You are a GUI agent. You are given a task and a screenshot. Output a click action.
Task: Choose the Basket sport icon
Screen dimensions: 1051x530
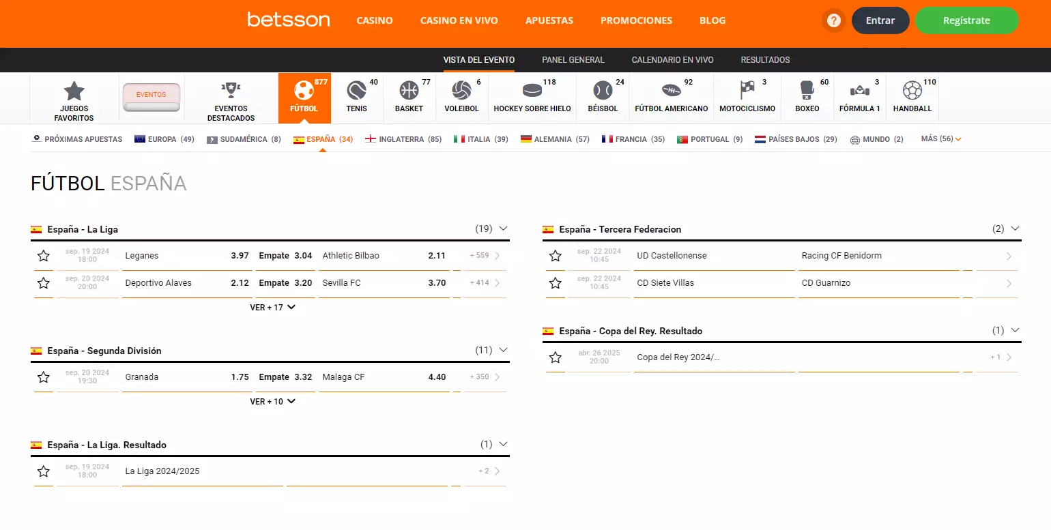(x=409, y=90)
